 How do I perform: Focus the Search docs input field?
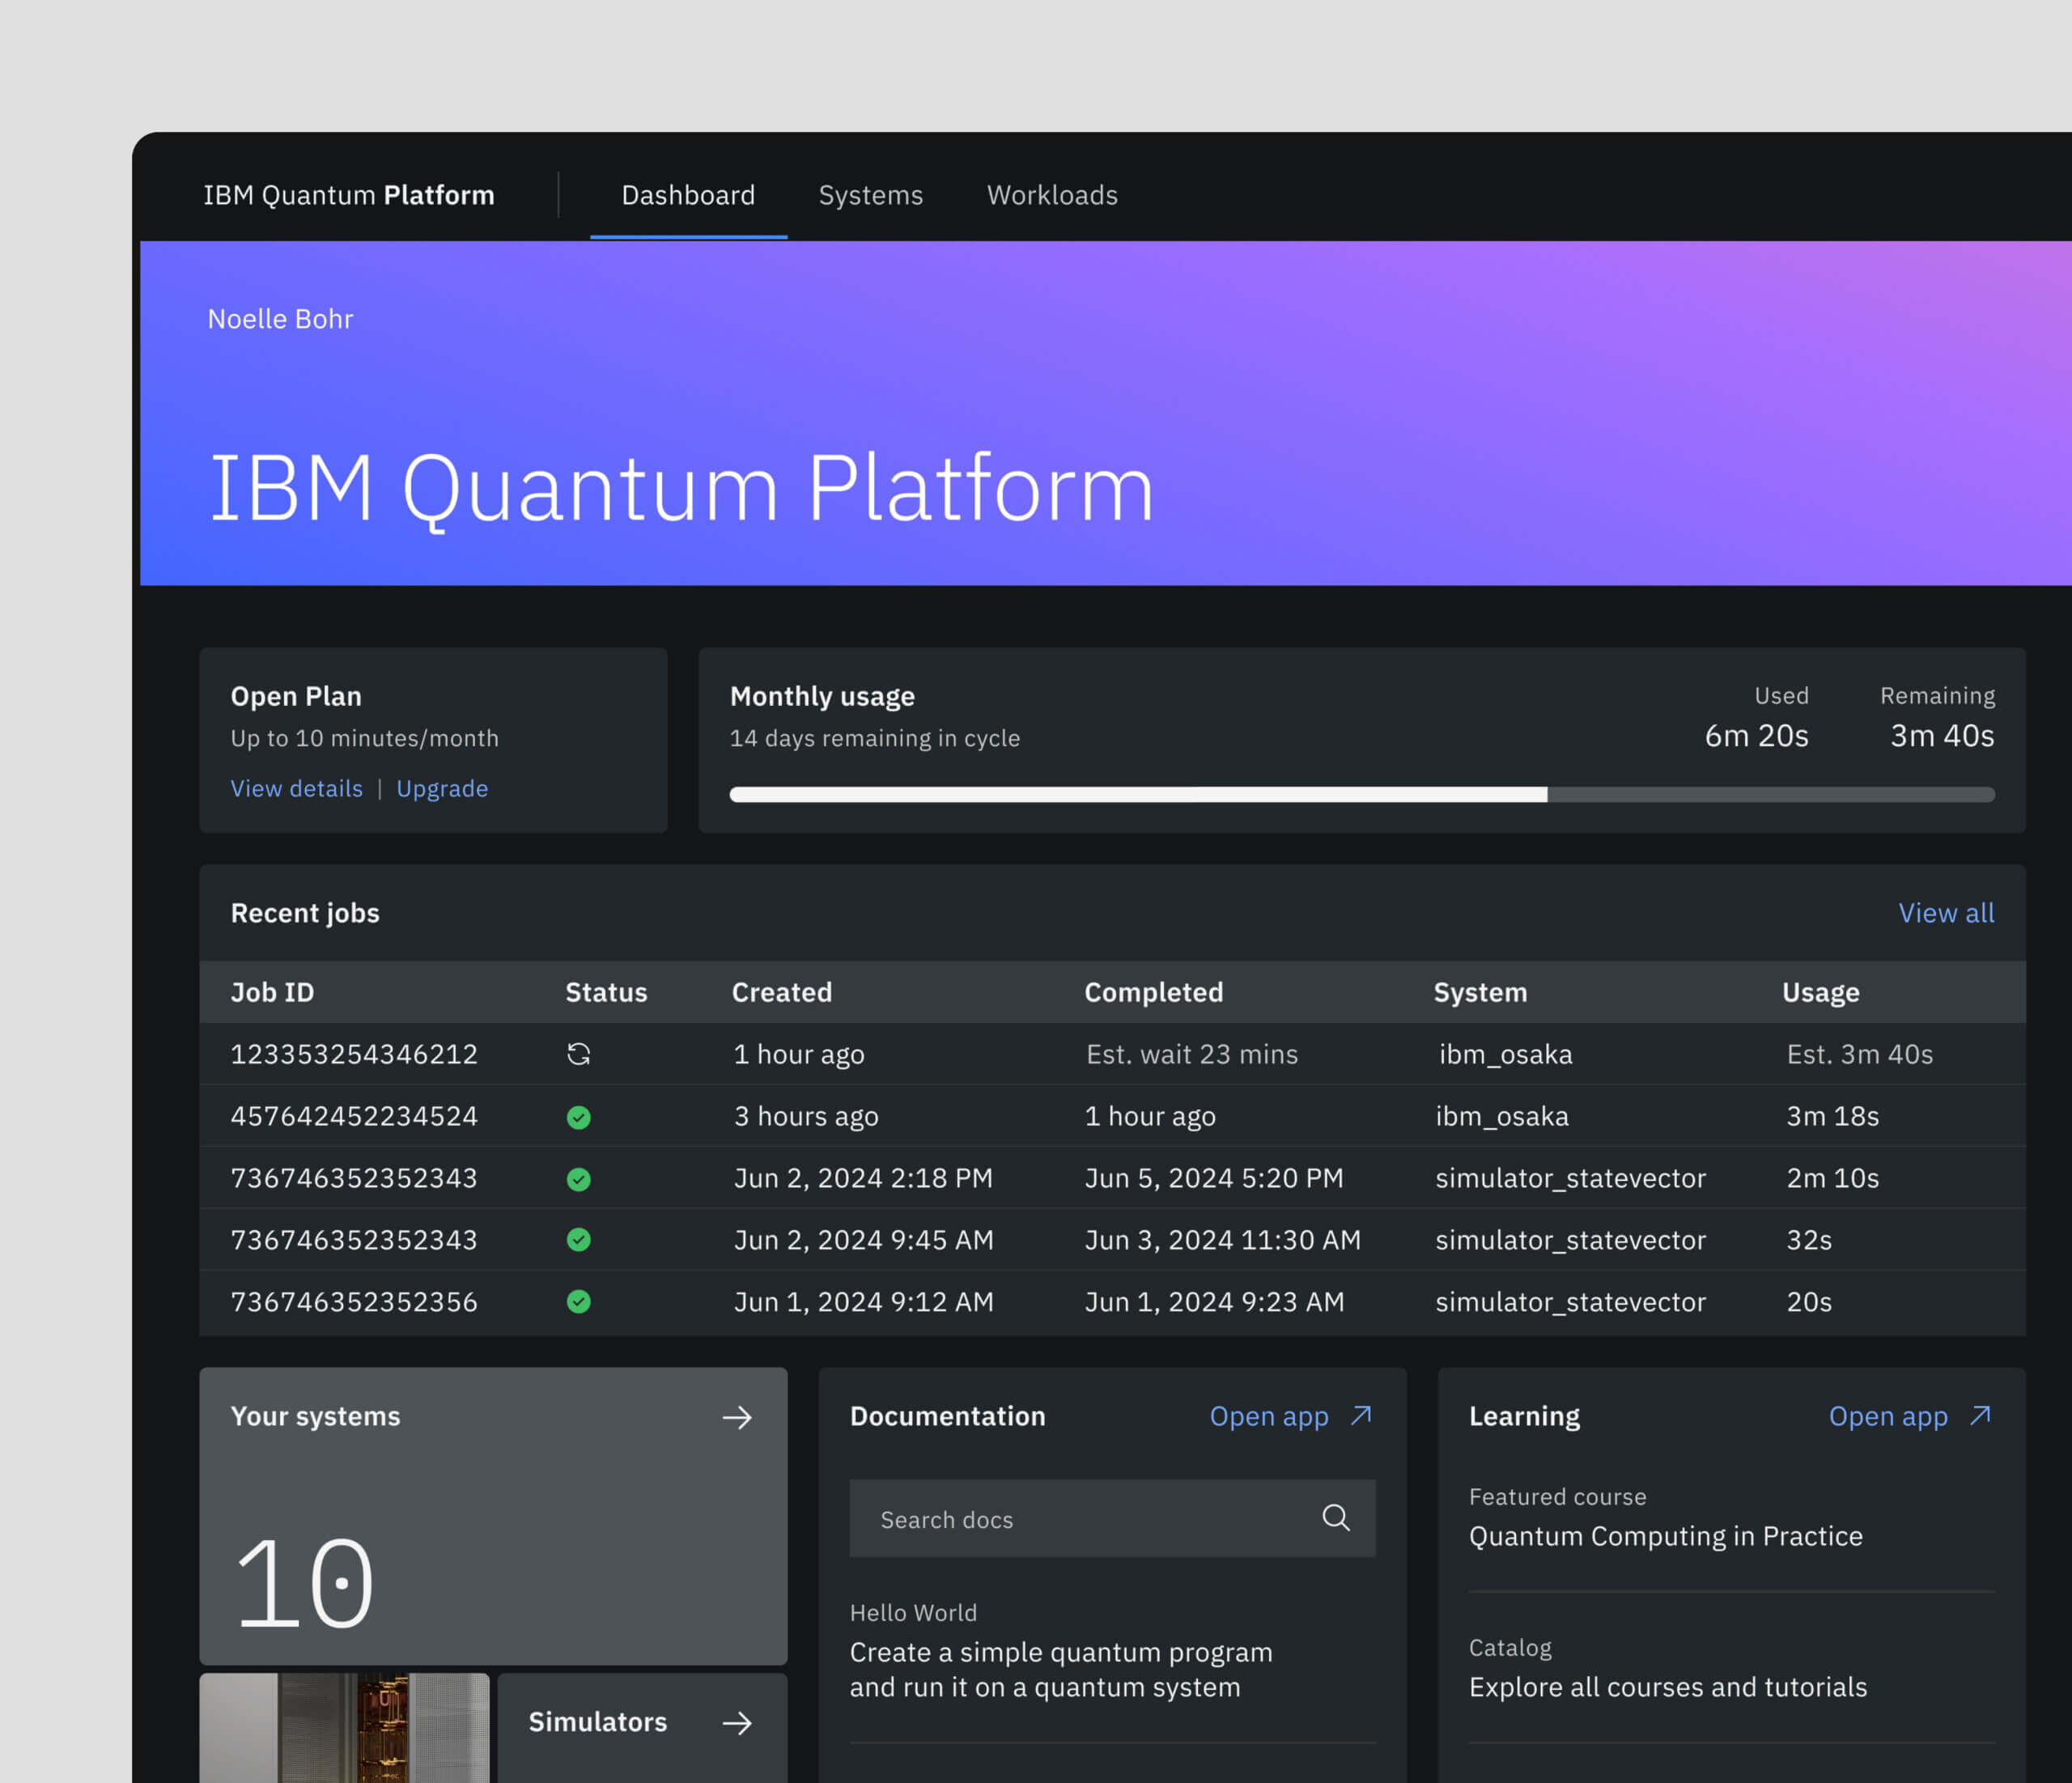pos(1112,1518)
